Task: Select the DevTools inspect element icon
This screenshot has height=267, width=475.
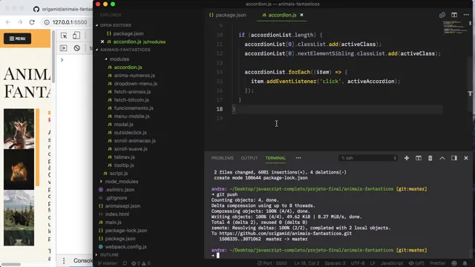Action: [x=64, y=36]
